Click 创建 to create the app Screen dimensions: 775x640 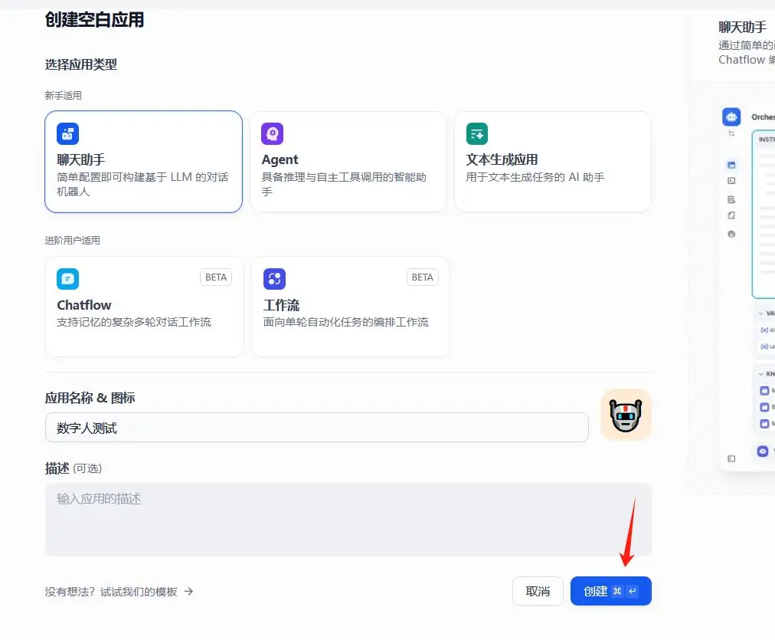(611, 591)
